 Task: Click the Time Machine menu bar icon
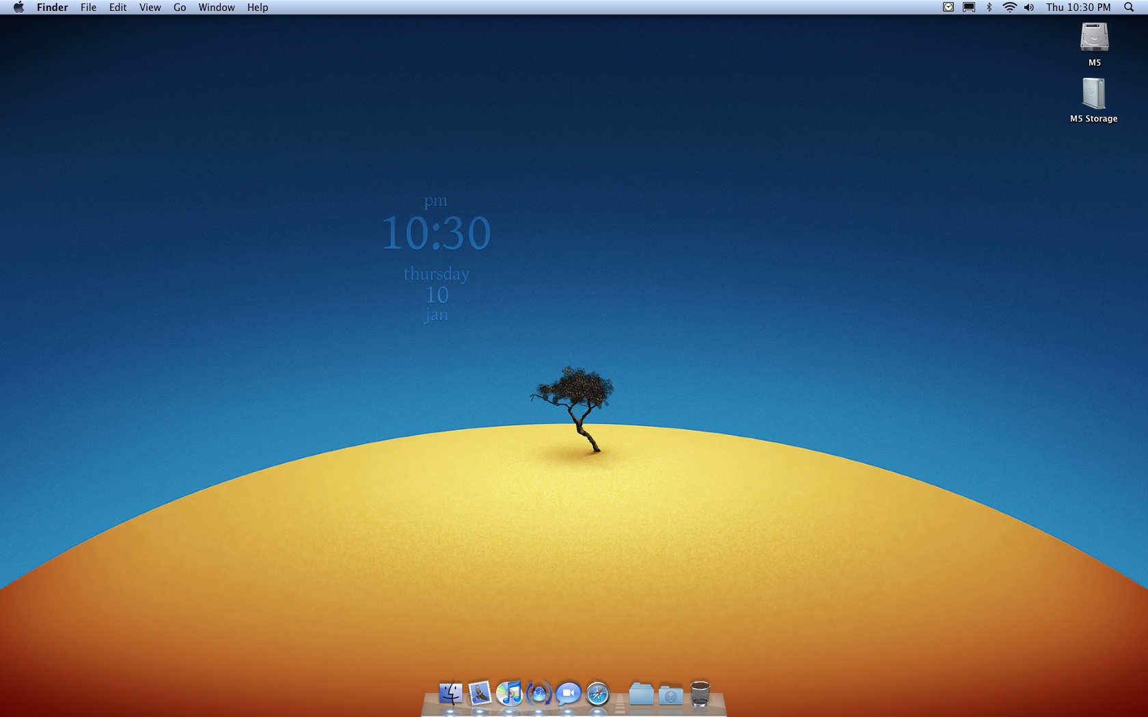pyautogui.click(x=948, y=8)
